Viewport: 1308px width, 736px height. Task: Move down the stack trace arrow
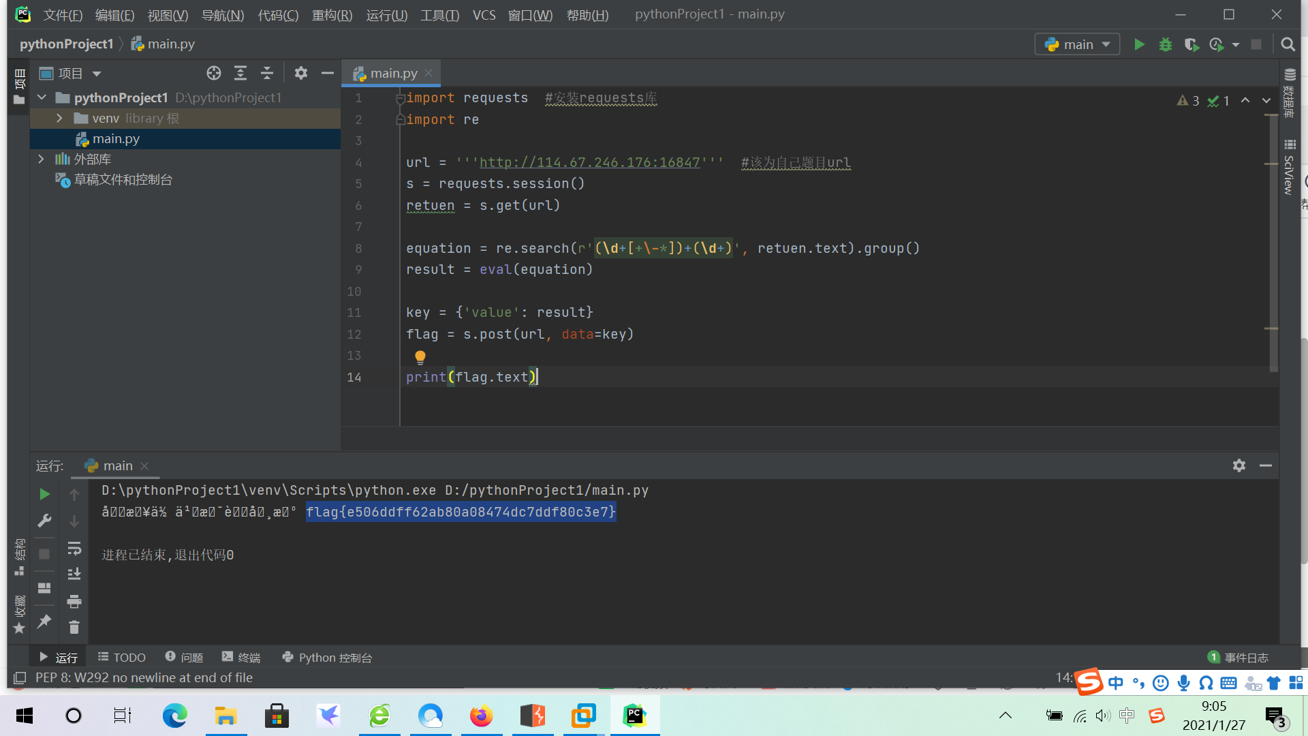(x=74, y=521)
